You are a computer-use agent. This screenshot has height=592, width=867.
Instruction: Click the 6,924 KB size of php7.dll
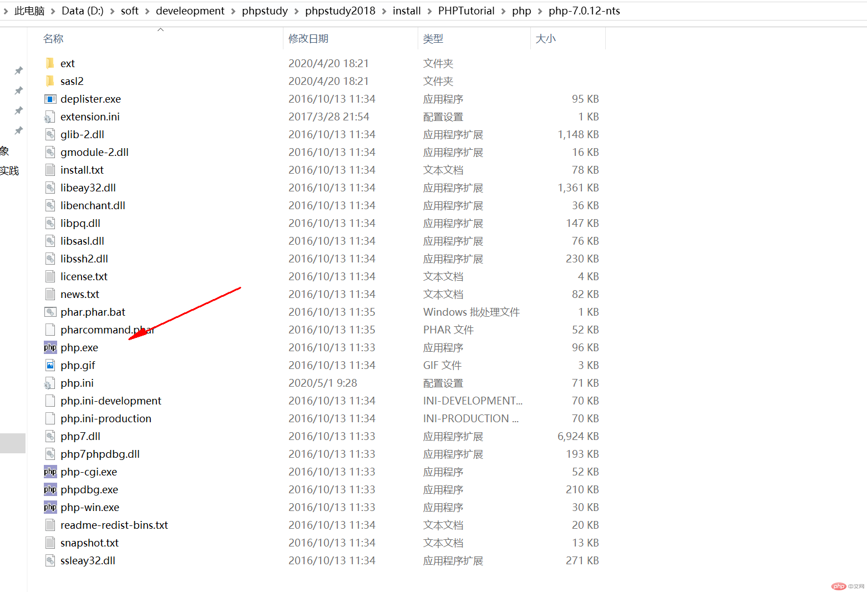tap(578, 436)
